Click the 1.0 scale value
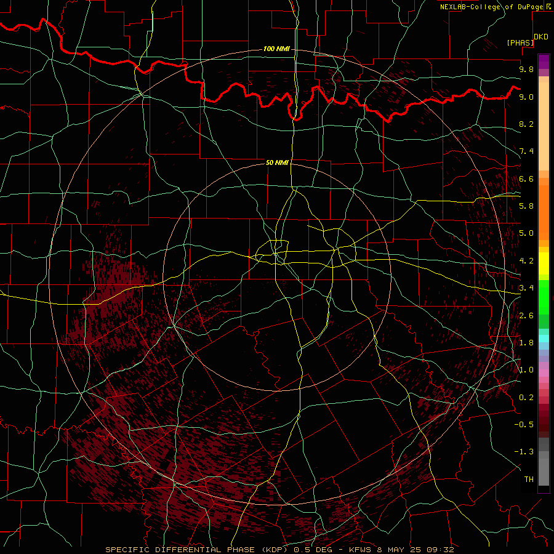 point(526,370)
